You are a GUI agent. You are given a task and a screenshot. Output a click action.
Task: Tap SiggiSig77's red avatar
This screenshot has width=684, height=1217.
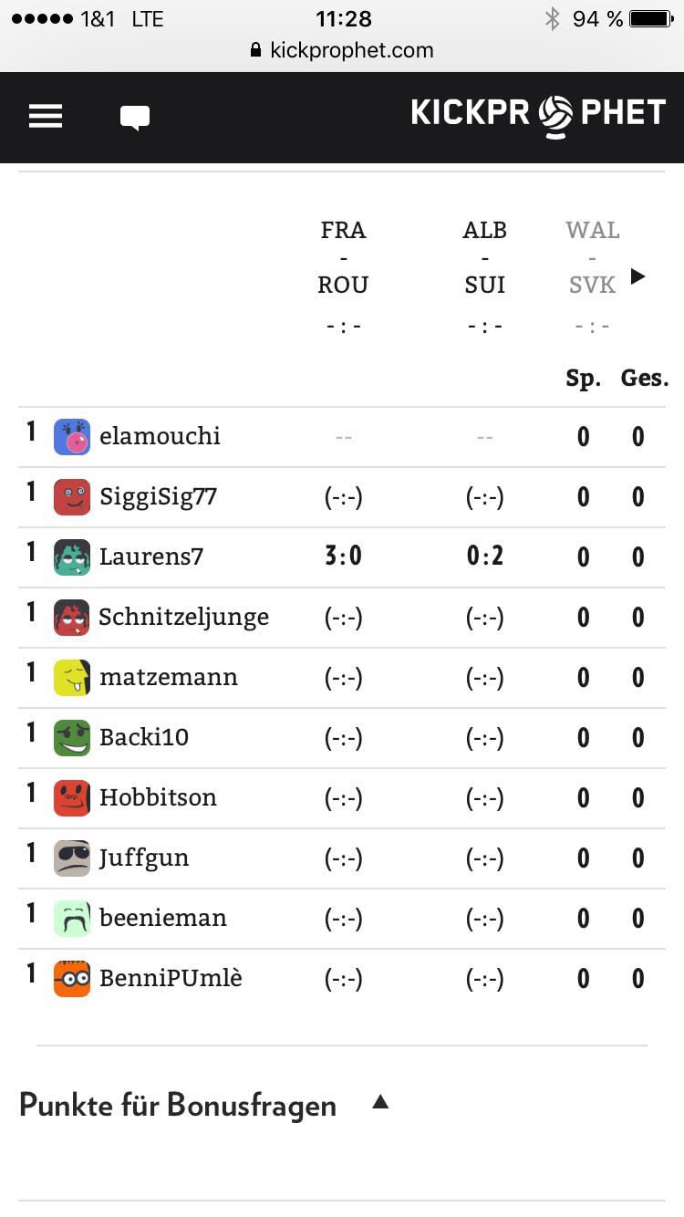point(72,497)
